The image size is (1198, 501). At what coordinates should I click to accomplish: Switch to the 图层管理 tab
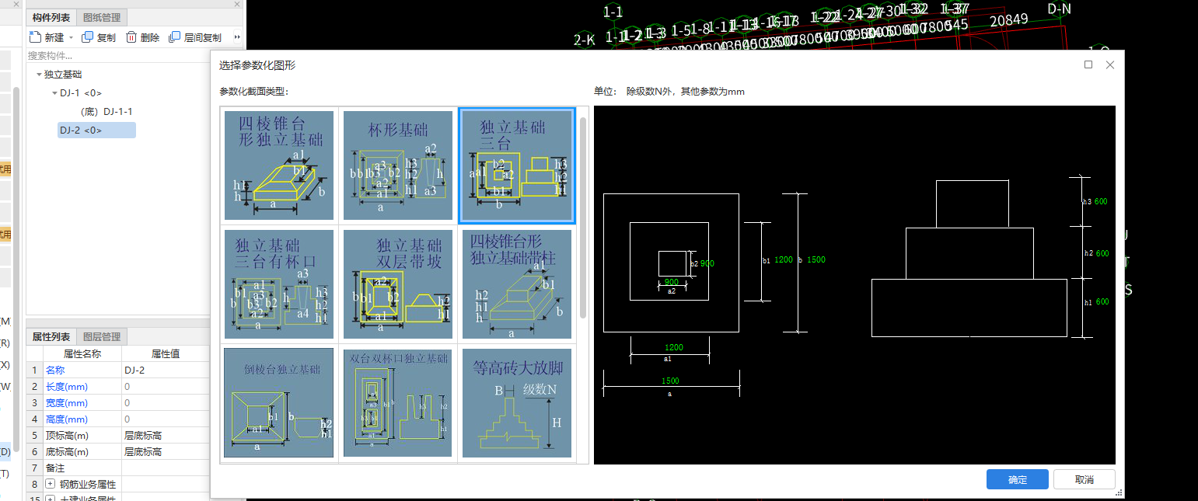point(102,337)
